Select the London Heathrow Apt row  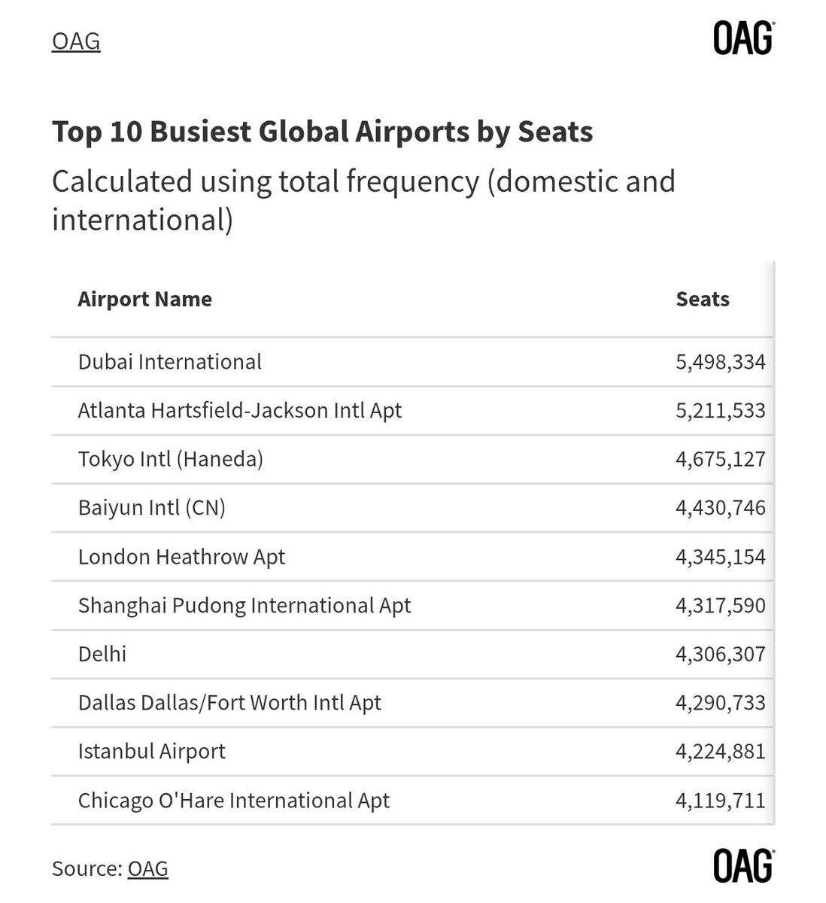pos(181,557)
